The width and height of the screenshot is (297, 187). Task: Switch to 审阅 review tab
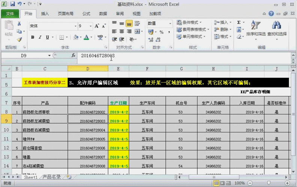pyautogui.click(x=120, y=13)
